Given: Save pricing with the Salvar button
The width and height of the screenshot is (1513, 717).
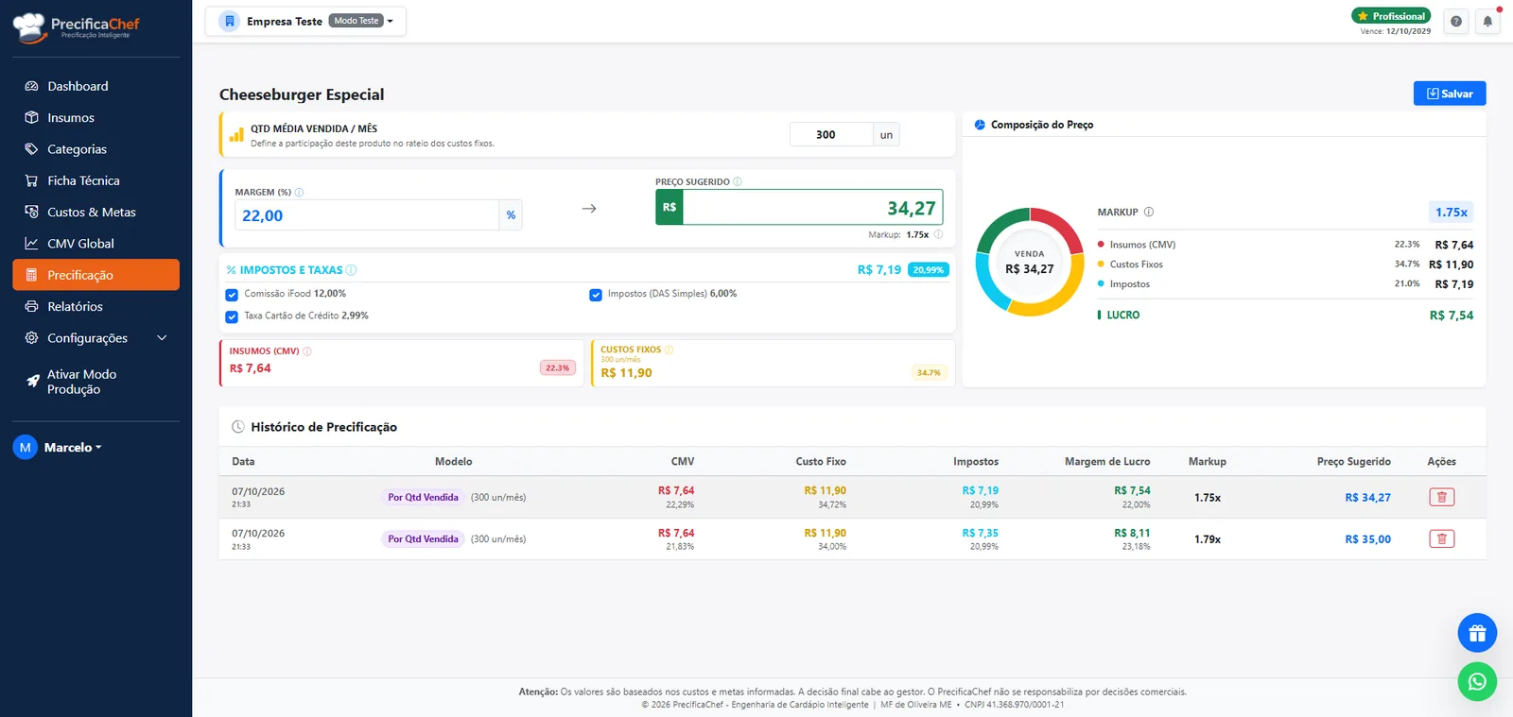Looking at the screenshot, I should (1450, 94).
